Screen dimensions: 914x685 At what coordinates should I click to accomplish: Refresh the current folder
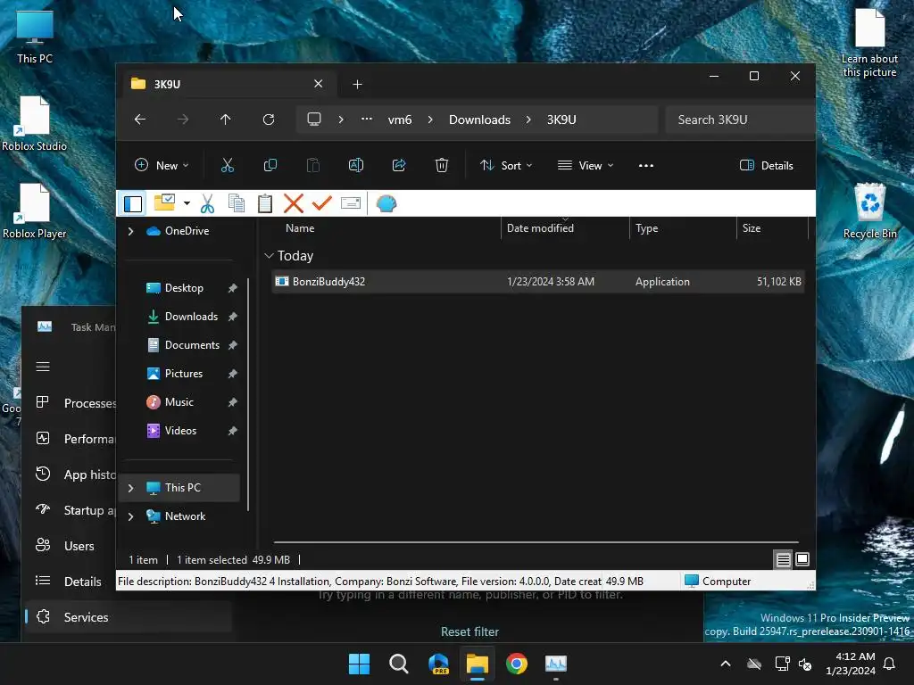click(x=268, y=120)
